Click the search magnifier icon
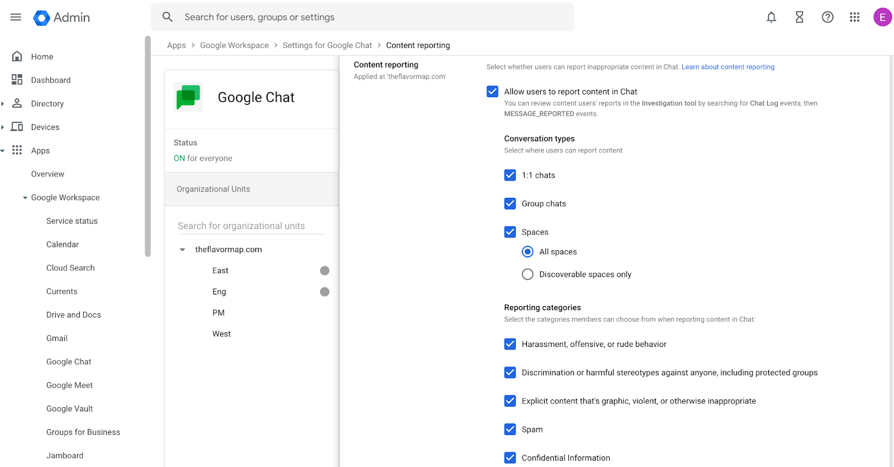Image resolution: width=894 pixels, height=467 pixels. coord(168,17)
